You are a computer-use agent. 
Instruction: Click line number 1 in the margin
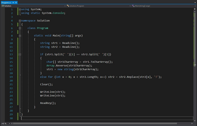point(12,10)
